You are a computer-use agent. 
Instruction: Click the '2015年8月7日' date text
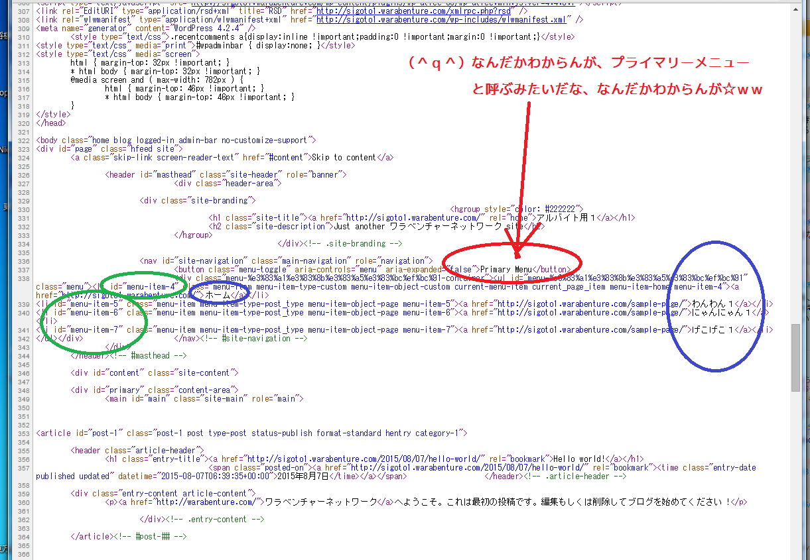[x=304, y=476]
